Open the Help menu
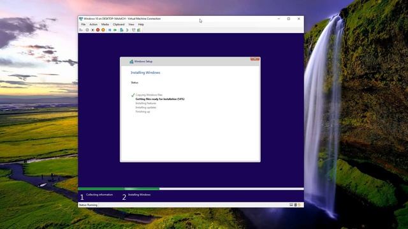Image resolution: width=408 pixels, height=229 pixels. tap(141, 24)
